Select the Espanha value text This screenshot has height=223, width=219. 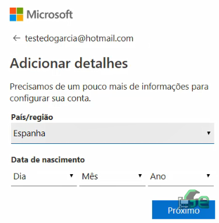(x=29, y=133)
